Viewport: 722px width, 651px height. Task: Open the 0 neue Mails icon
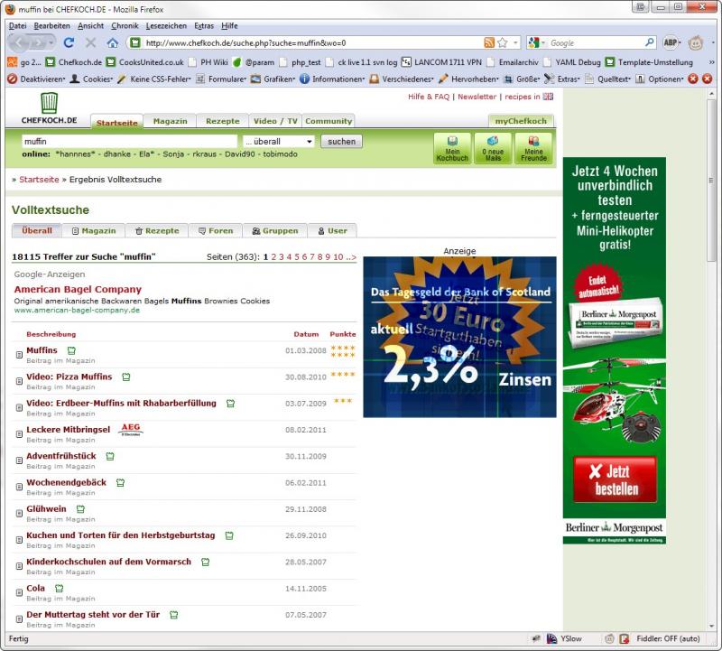493,148
